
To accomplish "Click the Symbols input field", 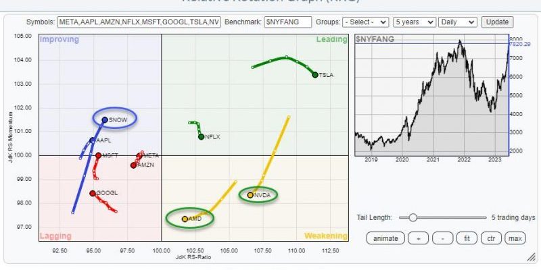I will 139,22.
